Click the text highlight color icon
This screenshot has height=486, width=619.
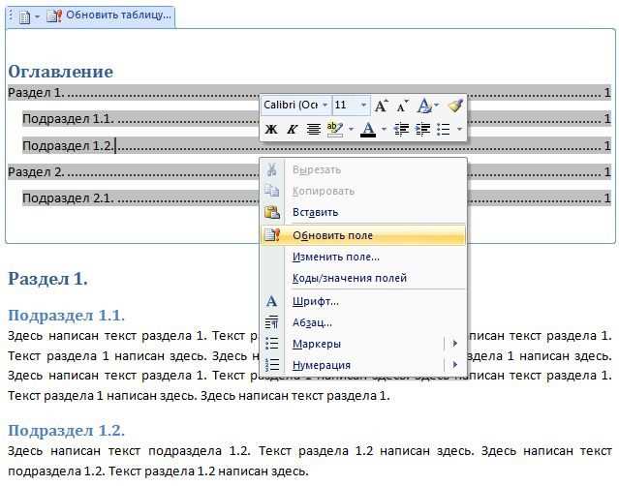pyautogui.click(x=335, y=129)
